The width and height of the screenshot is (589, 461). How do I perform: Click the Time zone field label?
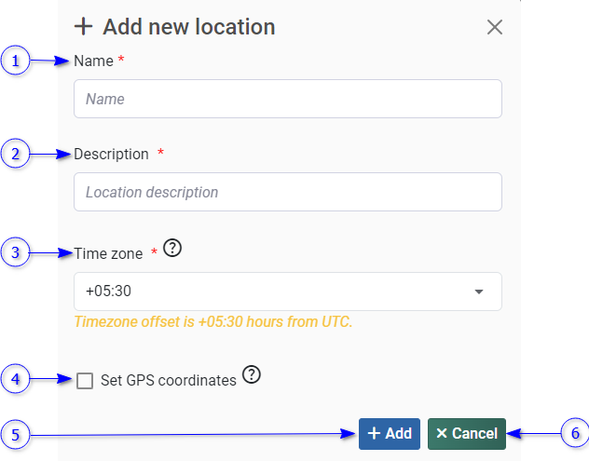coord(108,253)
